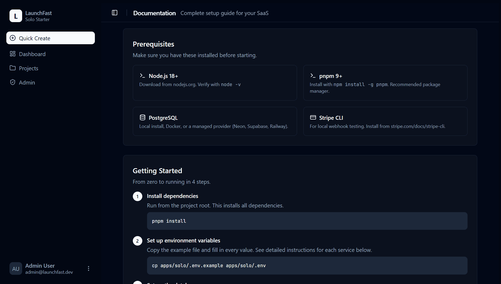Viewport: 501px width, 284px height.
Task: Click the Projects folder icon
Action: 13,68
